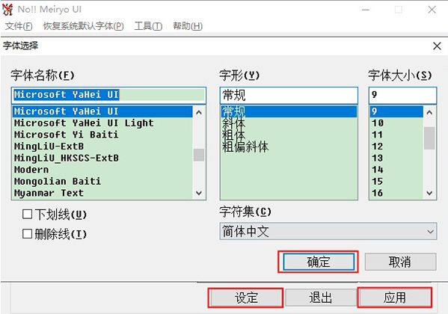This screenshot has height=314, width=448.
Task: Click font list scroll up arrow
Action: pos(199,112)
